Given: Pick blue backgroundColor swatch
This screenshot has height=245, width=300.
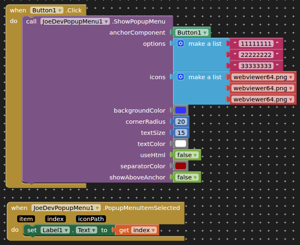Looking at the screenshot, I should 180,111.
